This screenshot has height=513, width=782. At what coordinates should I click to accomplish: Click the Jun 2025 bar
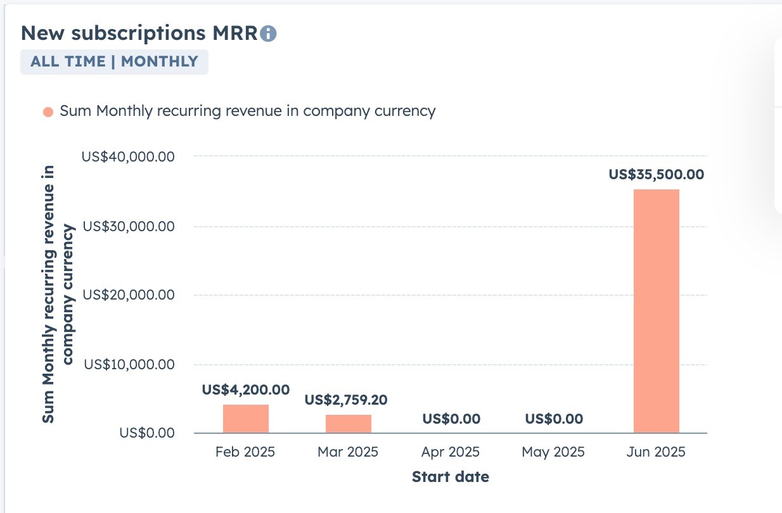click(x=656, y=310)
